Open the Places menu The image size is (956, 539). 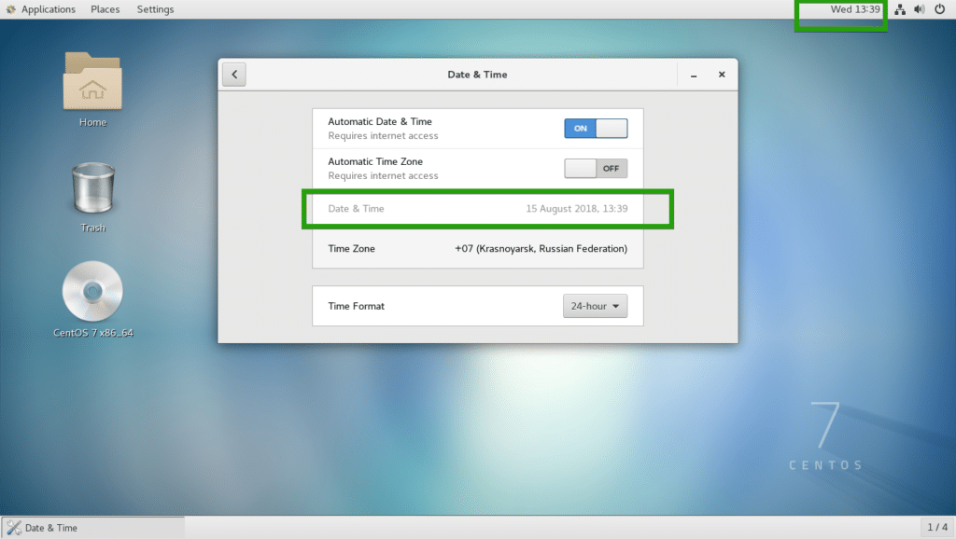(x=105, y=8)
